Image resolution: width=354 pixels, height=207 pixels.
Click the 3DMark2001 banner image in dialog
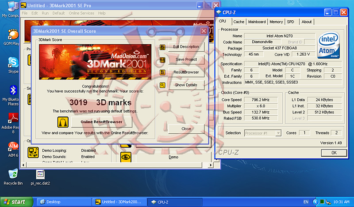tap(95, 62)
